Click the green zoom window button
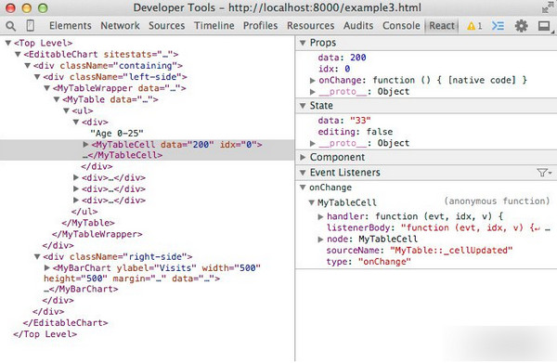Image resolution: width=557 pixels, height=363 pixels. coord(43,7)
